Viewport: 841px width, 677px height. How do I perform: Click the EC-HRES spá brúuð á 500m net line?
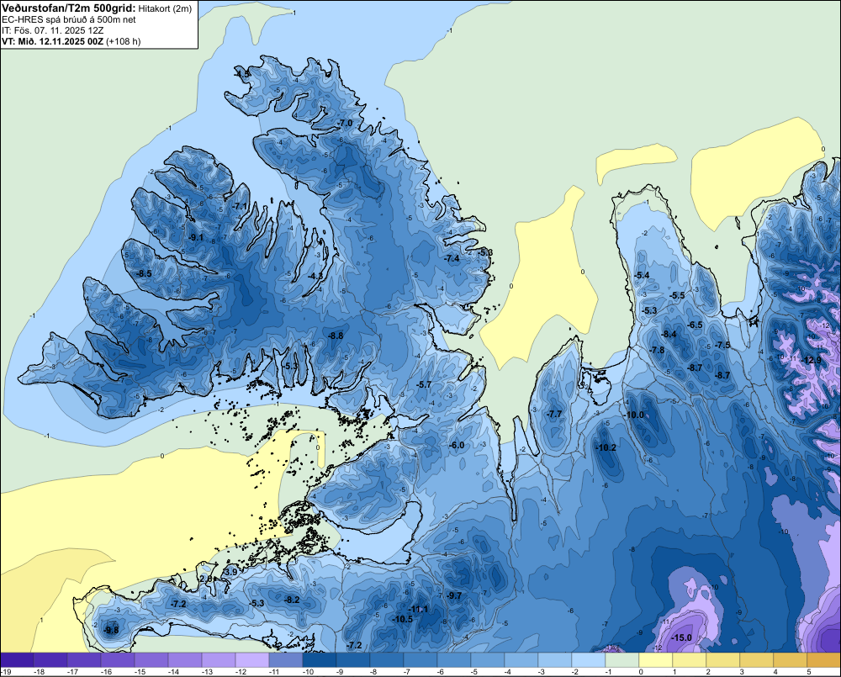pos(69,20)
